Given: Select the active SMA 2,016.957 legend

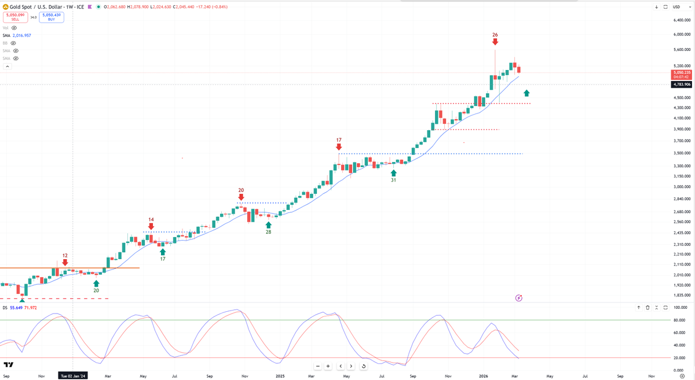Looking at the screenshot, I should pyautogui.click(x=17, y=35).
